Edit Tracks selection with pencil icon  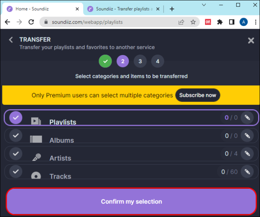(247, 171)
